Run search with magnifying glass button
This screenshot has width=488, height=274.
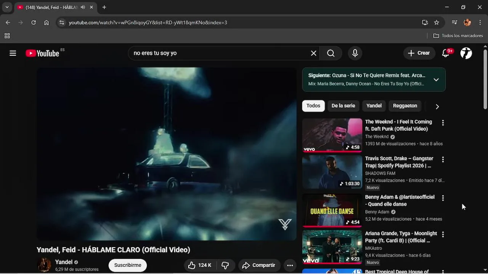(x=331, y=53)
